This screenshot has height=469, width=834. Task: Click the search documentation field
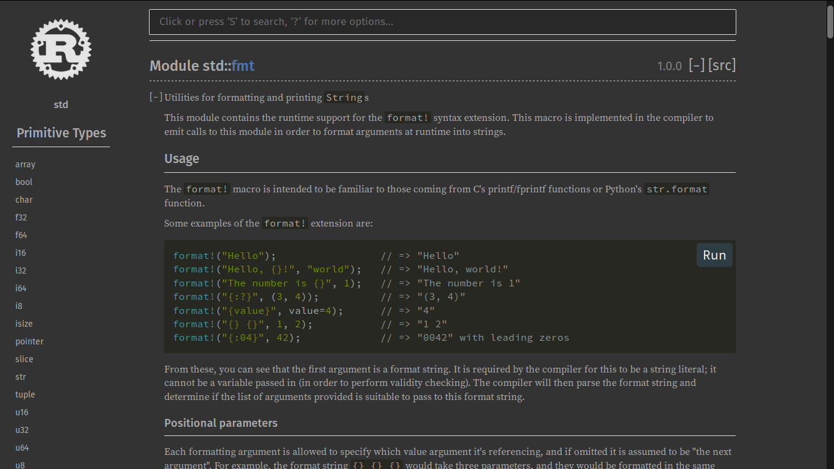pos(442,22)
